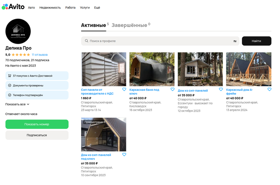Focus the Поиск в профиле search field

(156, 41)
